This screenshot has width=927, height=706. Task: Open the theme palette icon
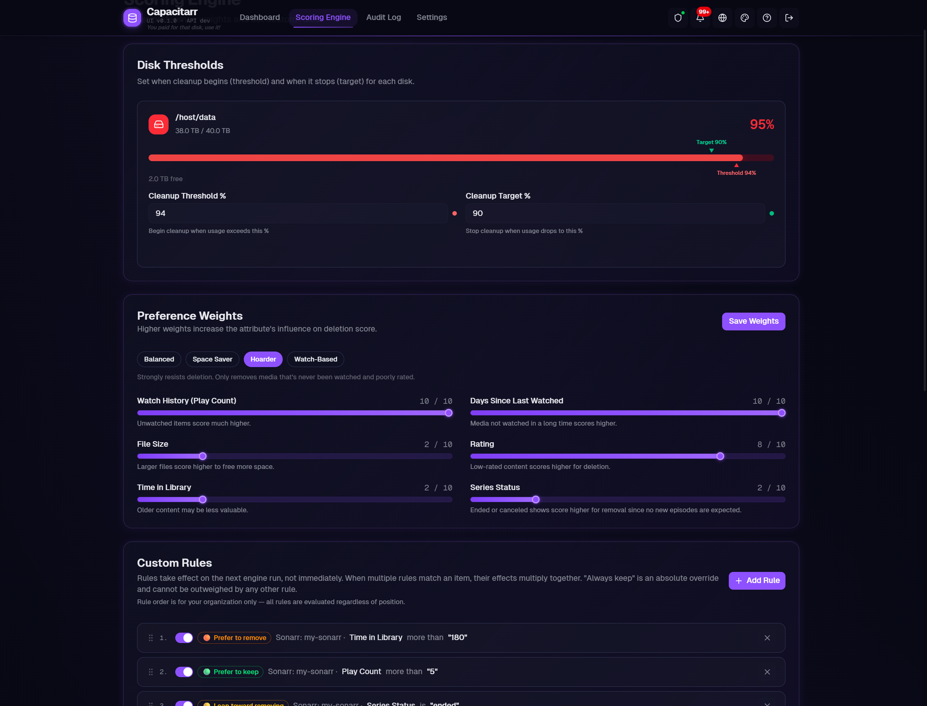pyautogui.click(x=745, y=18)
